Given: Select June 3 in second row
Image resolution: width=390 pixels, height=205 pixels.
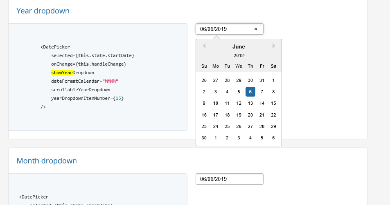Looking at the screenshot, I should pyautogui.click(x=216, y=92).
